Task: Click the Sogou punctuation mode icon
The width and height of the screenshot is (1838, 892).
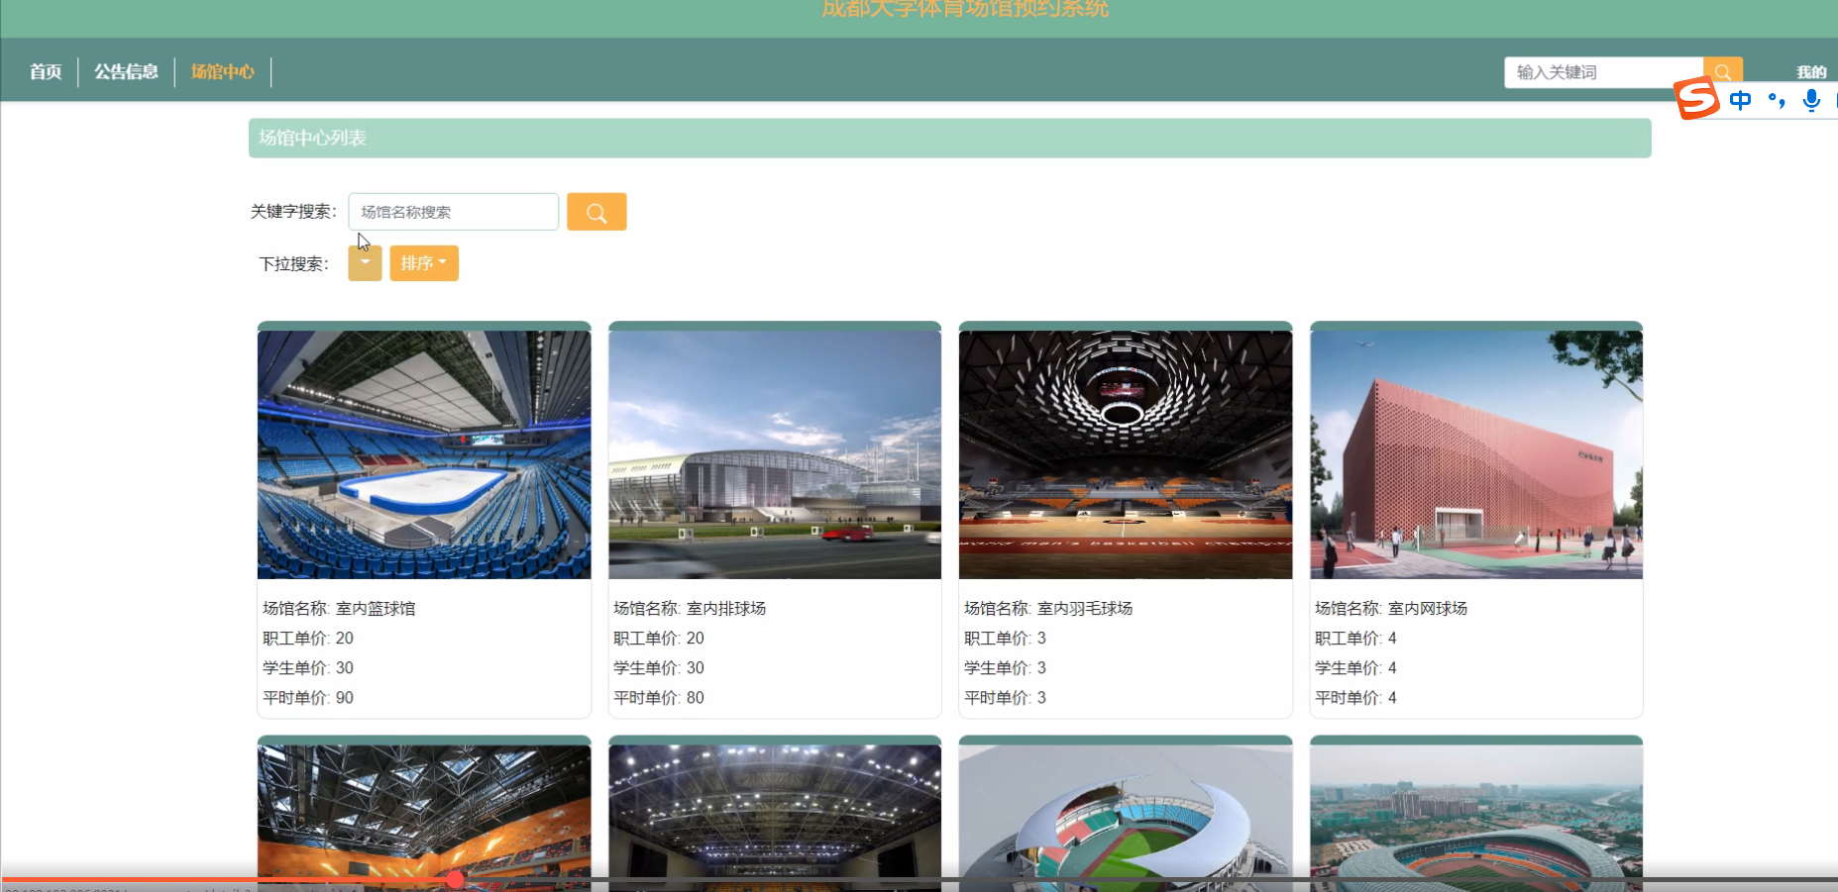Action: point(1777,100)
